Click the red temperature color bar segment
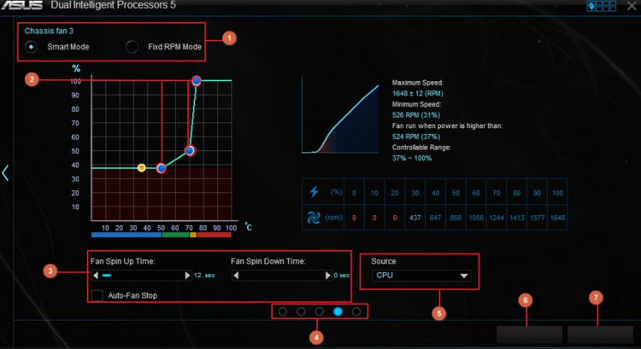This screenshot has height=349, width=641. (214, 235)
